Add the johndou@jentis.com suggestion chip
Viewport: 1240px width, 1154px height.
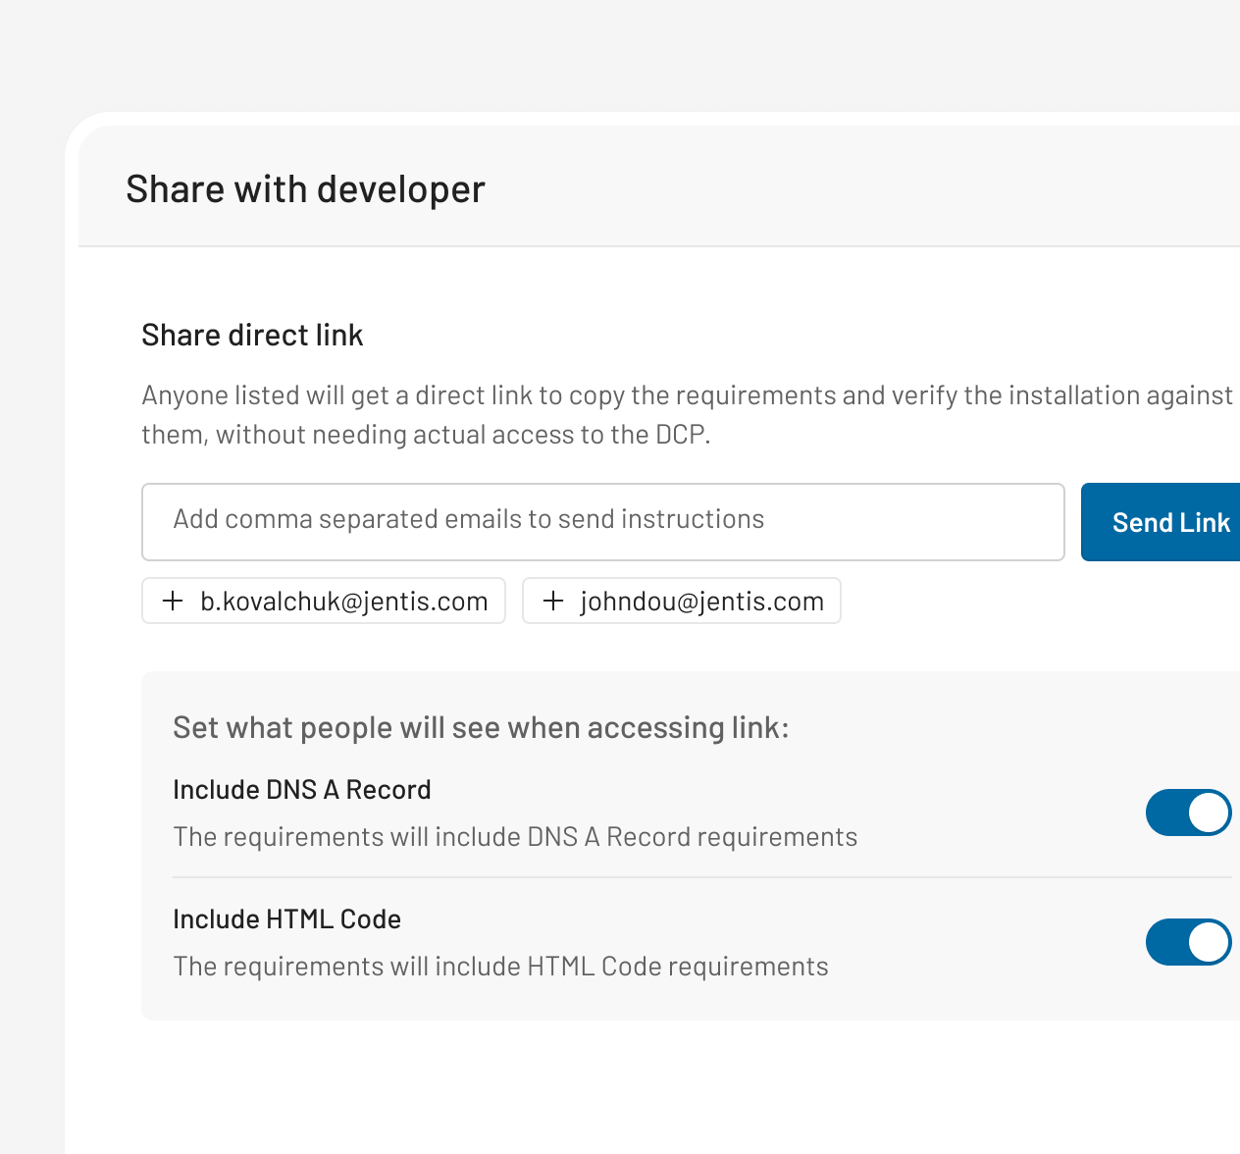(682, 601)
